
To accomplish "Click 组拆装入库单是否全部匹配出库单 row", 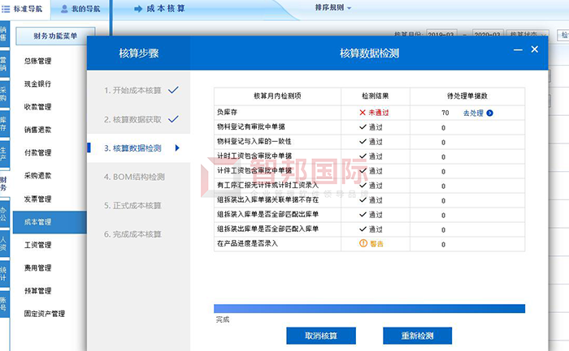I will [x=369, y=215].
